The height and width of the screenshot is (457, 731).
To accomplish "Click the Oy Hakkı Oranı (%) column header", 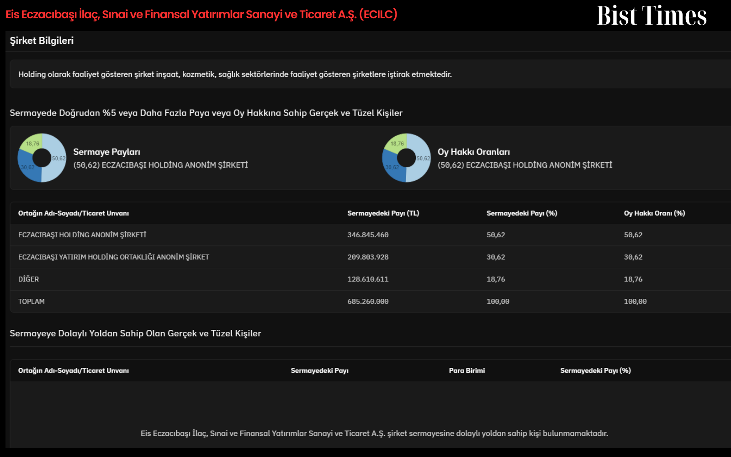I will (x=655, y=213).
